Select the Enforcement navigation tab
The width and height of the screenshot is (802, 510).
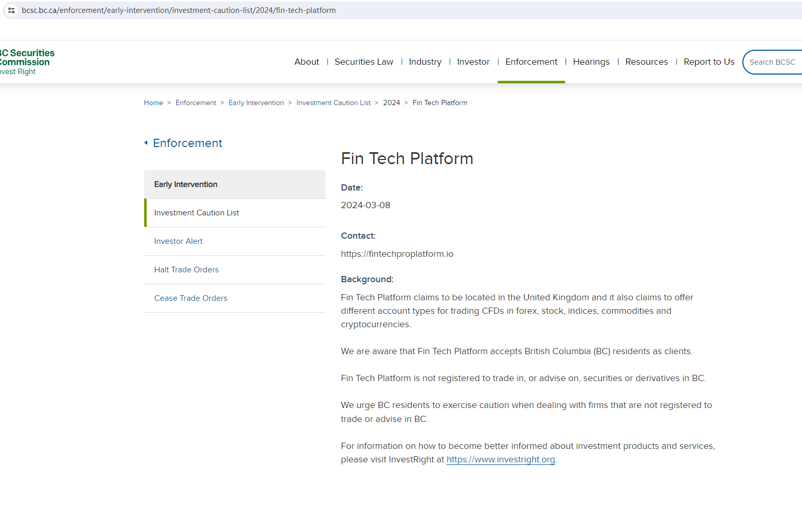point(531,62)
